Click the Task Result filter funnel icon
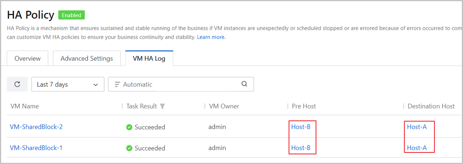This screenshot has width=463, height=164. coord(162,106)
